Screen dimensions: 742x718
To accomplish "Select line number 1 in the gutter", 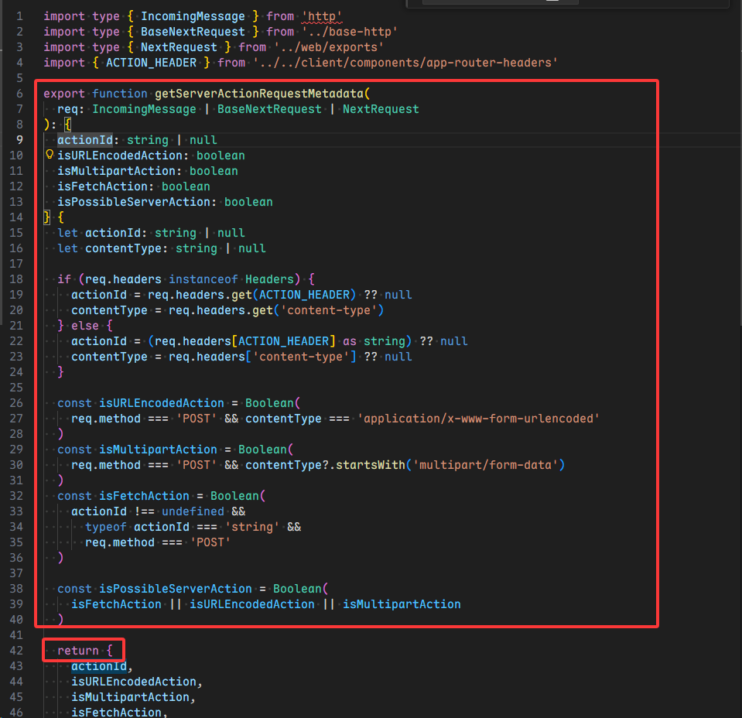I will tap(20, 16).
